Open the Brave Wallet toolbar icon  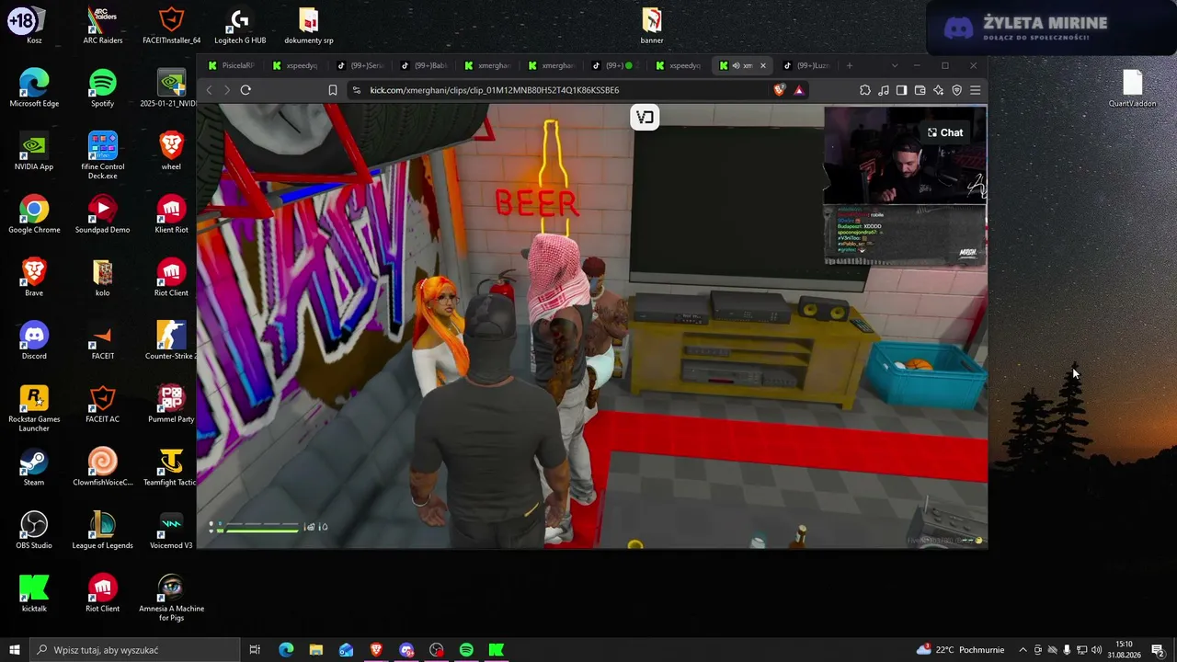pyautogui.click(x=920, y=90)
